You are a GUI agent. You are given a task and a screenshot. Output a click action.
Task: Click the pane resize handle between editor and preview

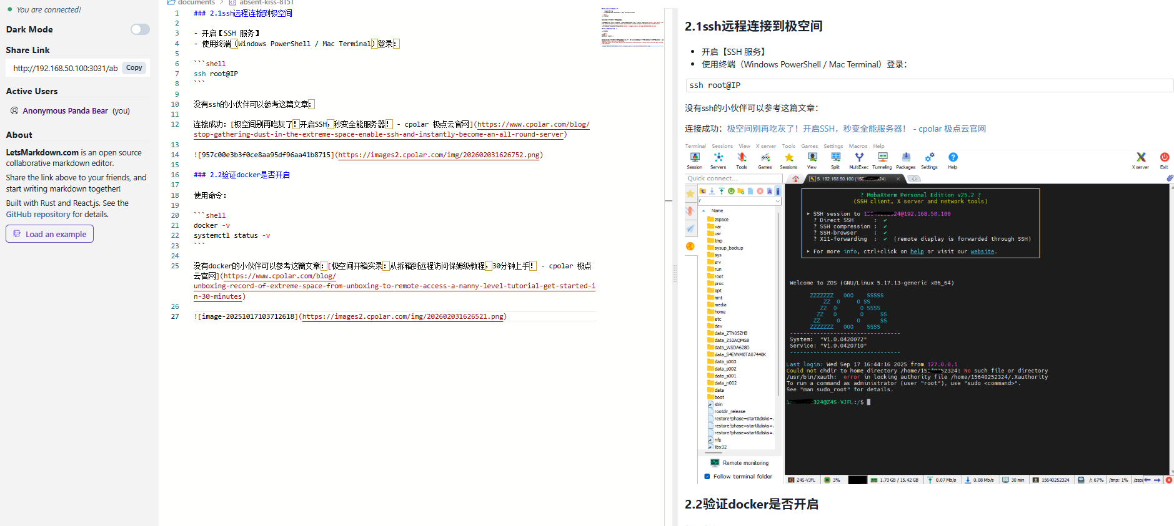(x=674, y=273)
